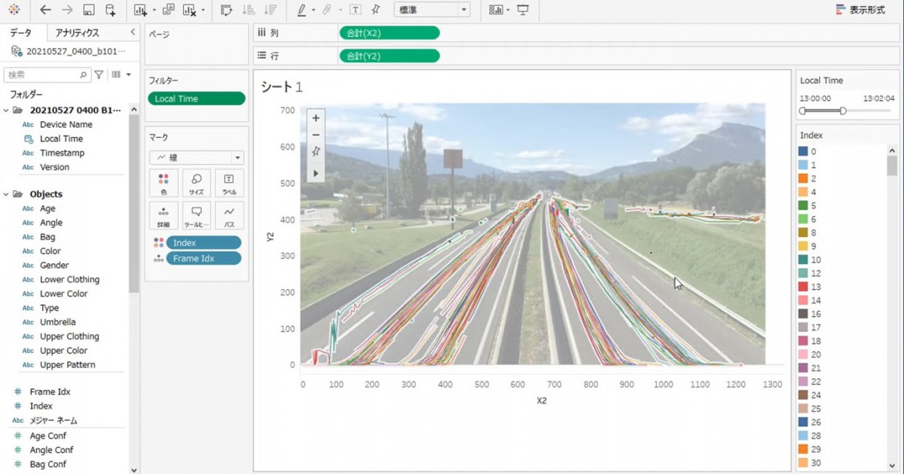Viewport: 904px width, 474px height.
Task: Click the 合計(Y2) rows pill
Action: tap(389, 56)
